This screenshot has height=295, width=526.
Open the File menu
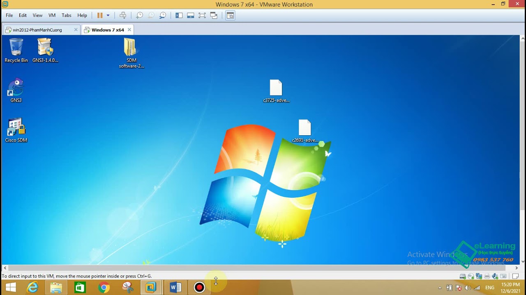coord(9,15)
